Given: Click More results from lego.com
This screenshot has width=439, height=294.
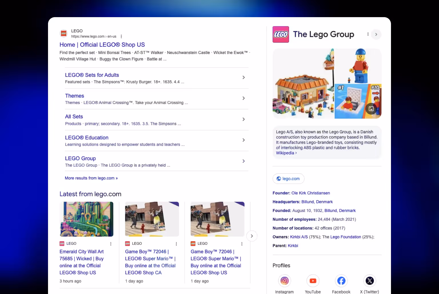Looking at the screenshot, I should click(x=91, y=178).
